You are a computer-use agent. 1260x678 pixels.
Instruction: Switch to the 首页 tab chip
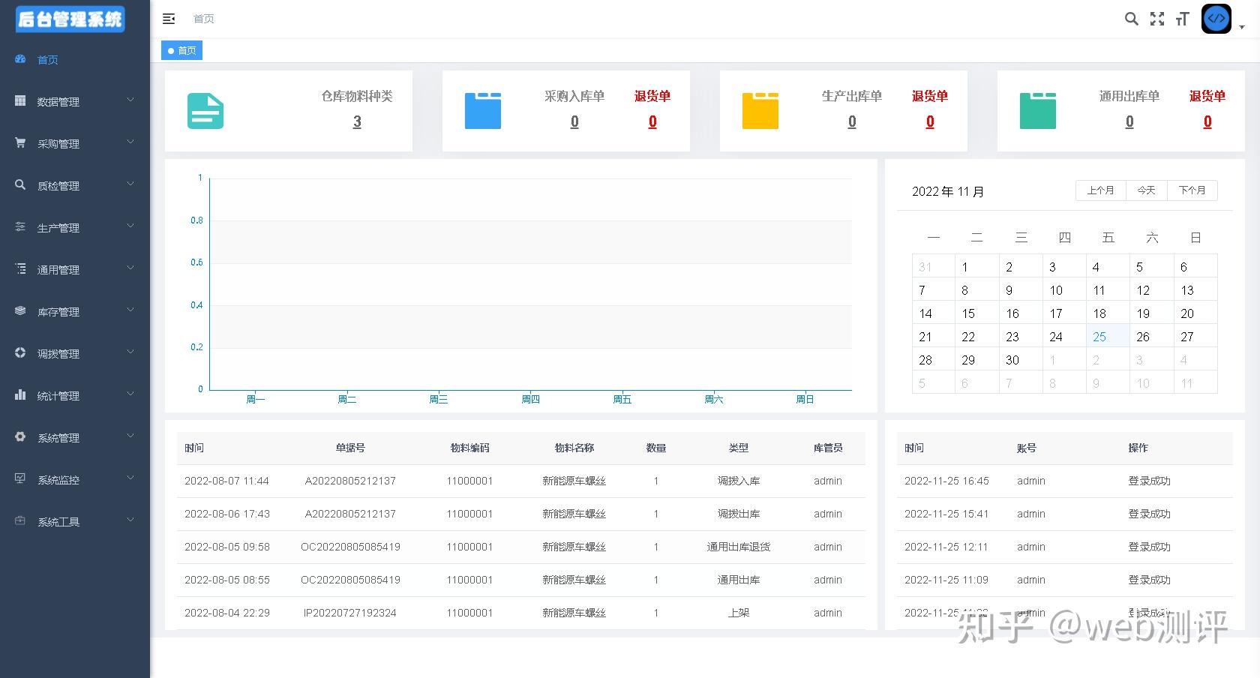tap(181, 50)
